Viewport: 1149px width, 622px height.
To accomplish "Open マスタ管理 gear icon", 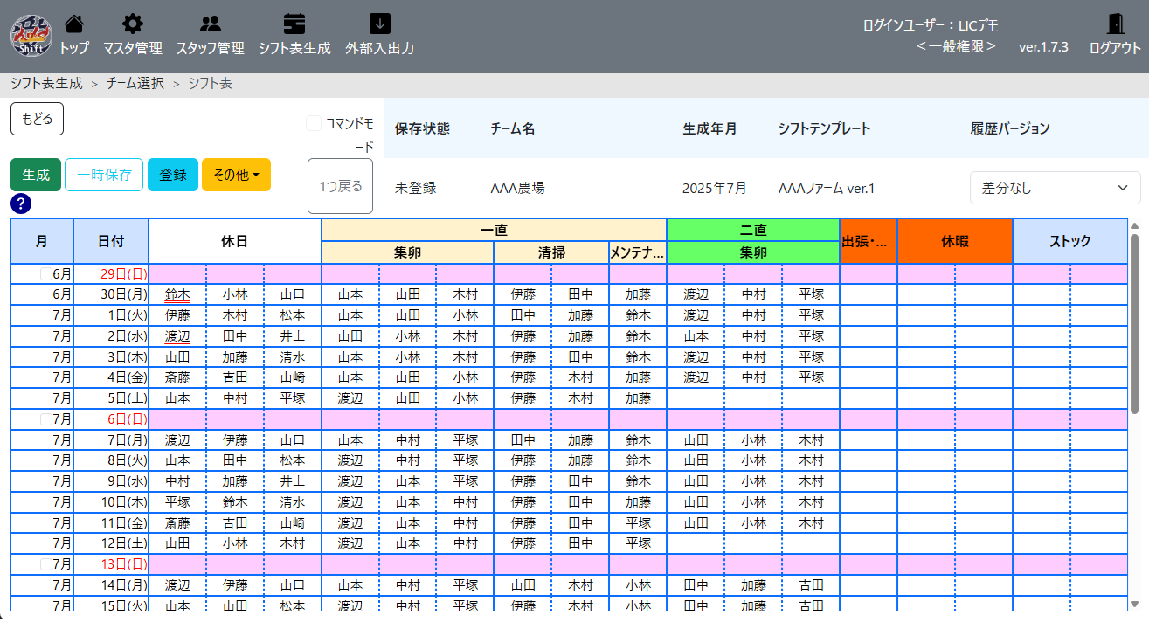I will tap(132, 24).
